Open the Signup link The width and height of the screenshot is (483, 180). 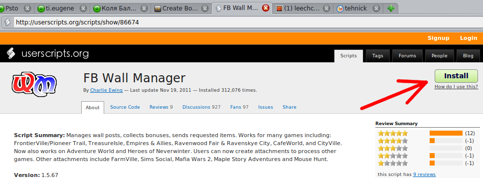point(438,38)
